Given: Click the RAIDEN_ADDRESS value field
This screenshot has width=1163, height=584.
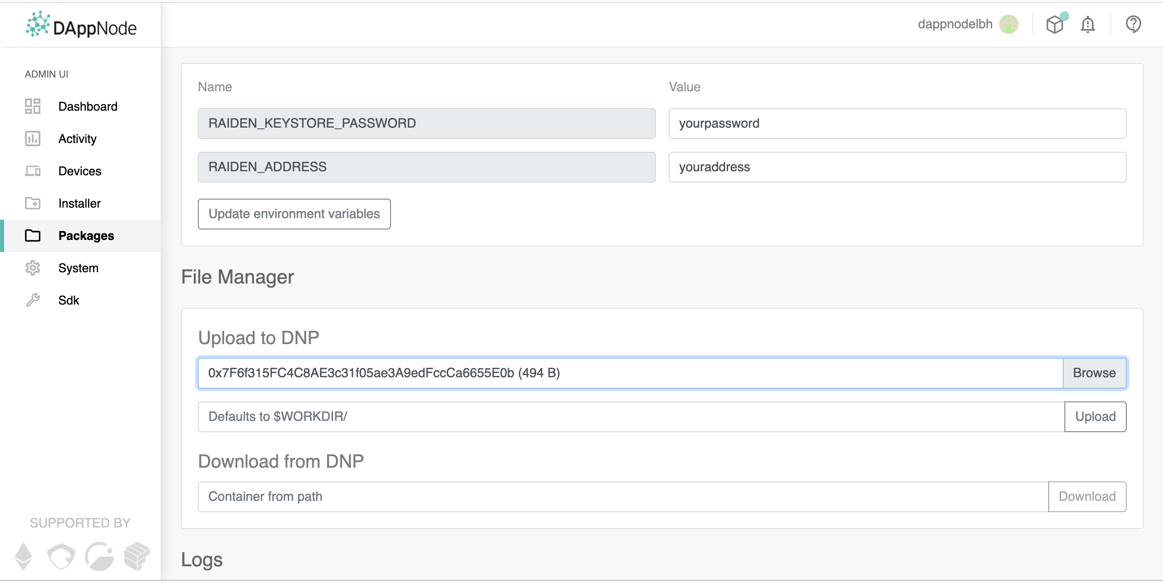Looking at the screenshot, I should click(x=896, y=167).
